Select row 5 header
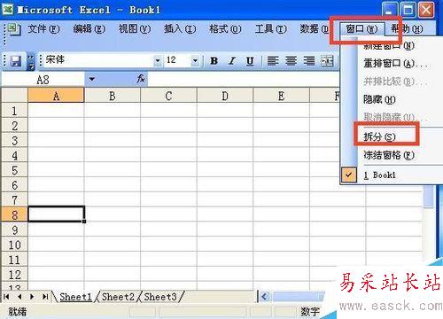Viewport: 443px width, 319px height. point(14,170)
